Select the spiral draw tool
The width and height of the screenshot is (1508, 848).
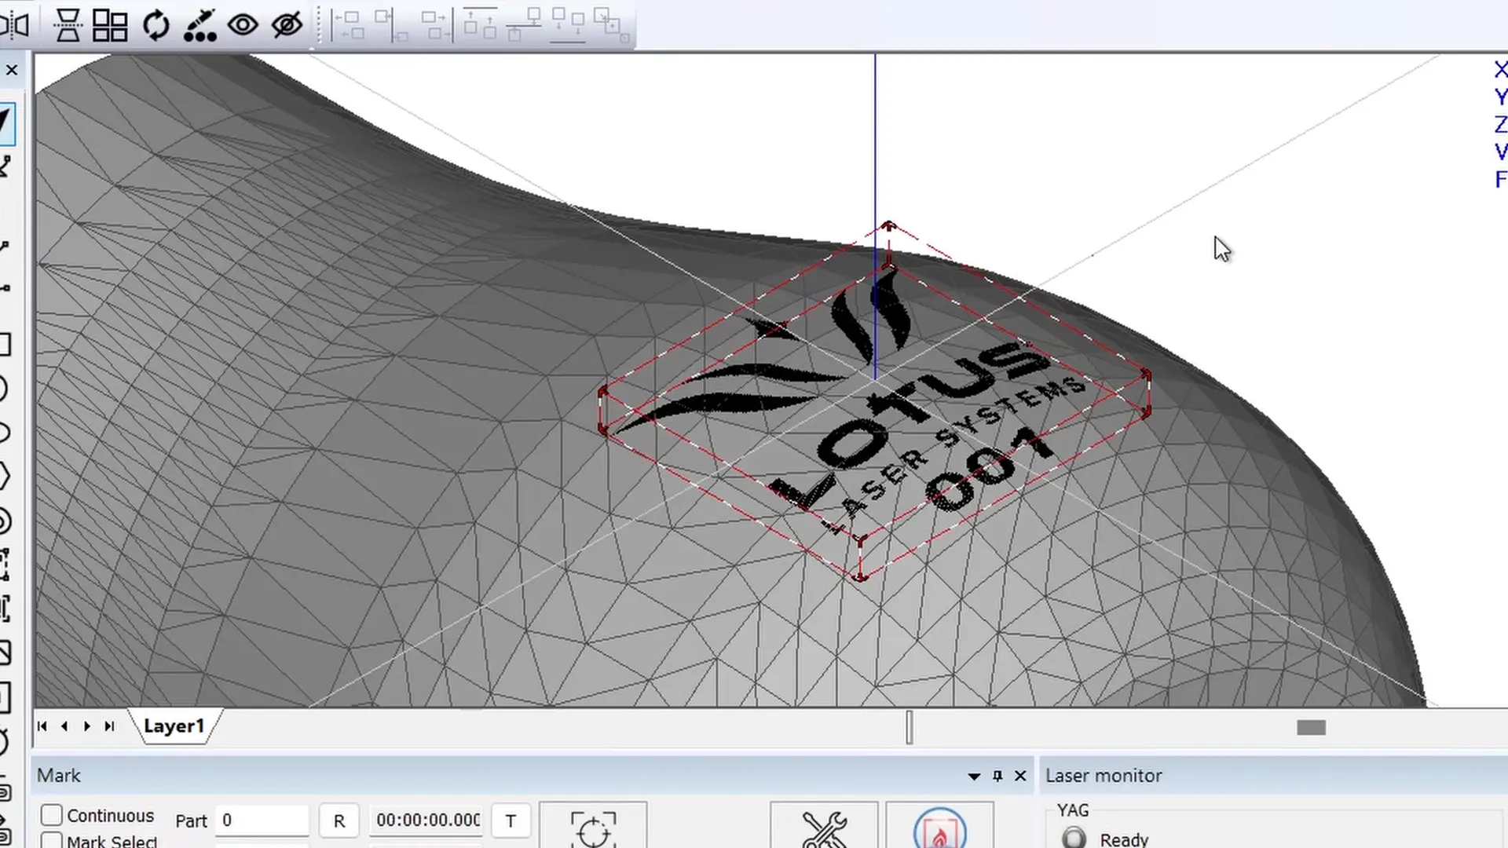(x=5, y=521)
